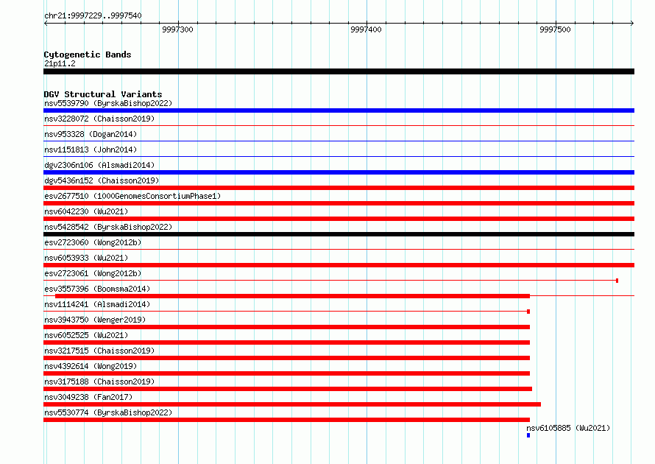Open variant nsv3217515 (Chaisson2019) label
This screenshot has height=464, width=655.
coord(99,351)
